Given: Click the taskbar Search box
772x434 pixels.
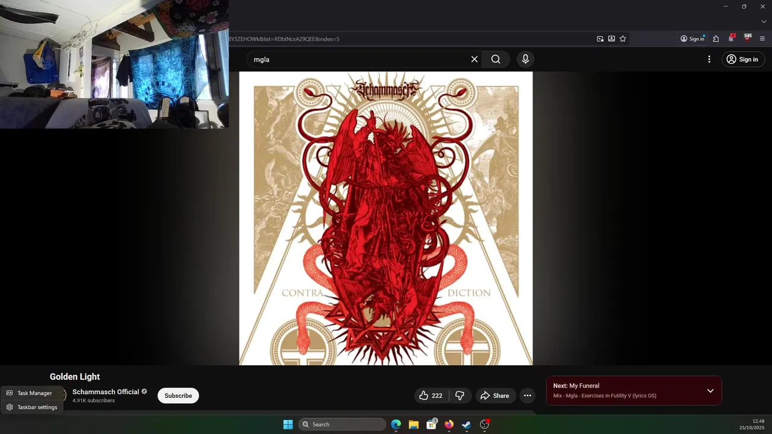Looking at the screenshot, I should [342, 424].
